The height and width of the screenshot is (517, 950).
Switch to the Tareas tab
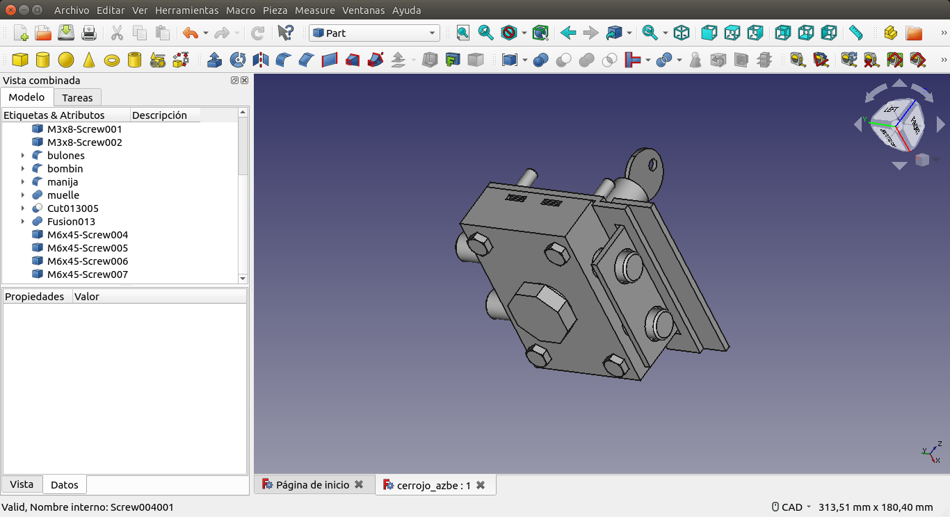(77, 98)
